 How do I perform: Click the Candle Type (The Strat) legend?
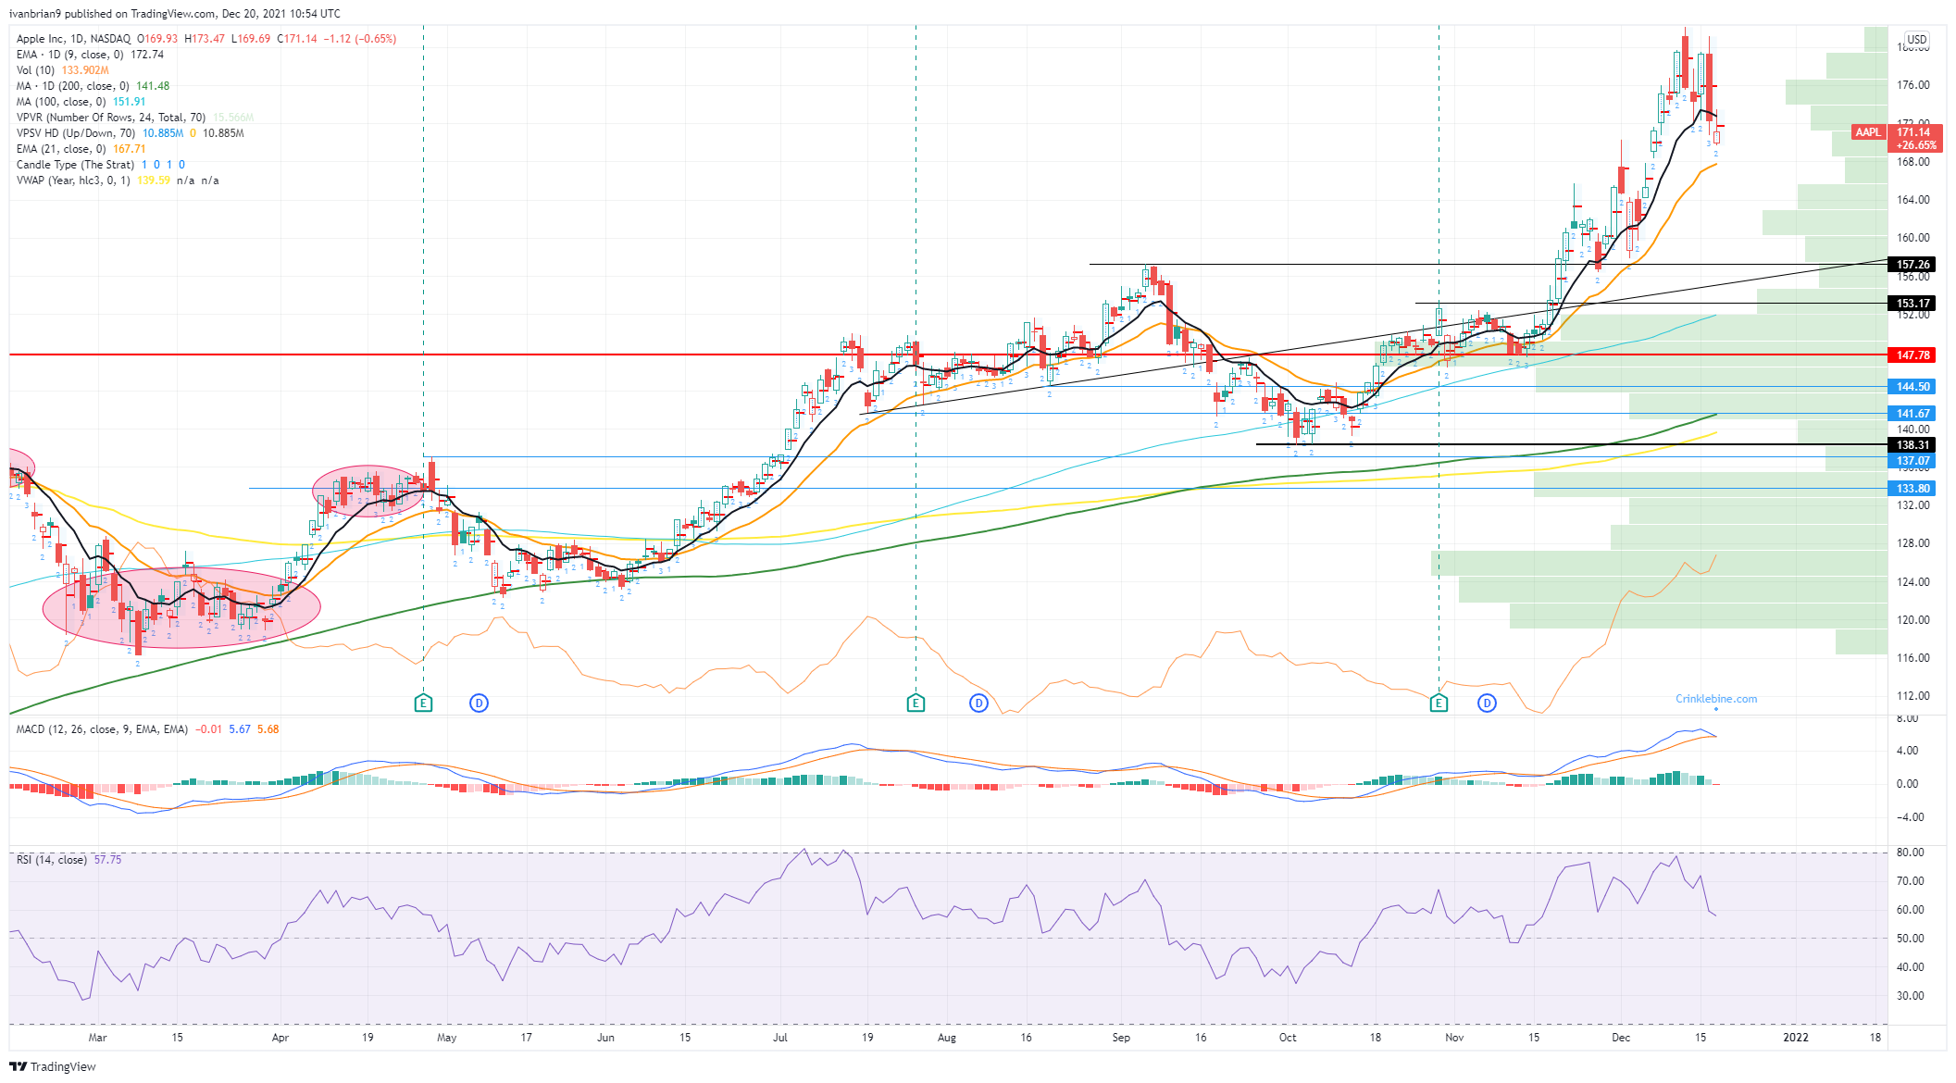[100, 165]
